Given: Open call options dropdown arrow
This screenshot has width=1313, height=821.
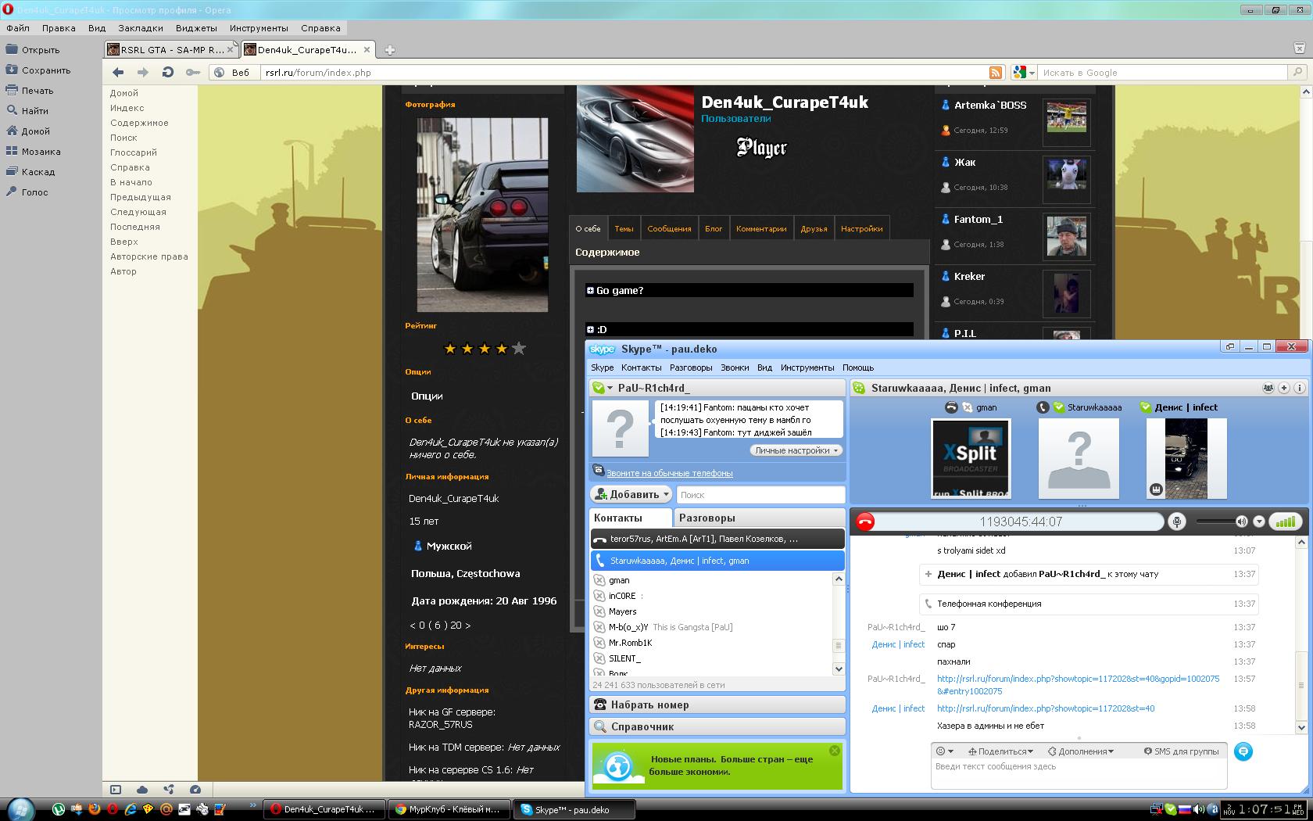Looking at the screenshot, I should click(1259, 522).
